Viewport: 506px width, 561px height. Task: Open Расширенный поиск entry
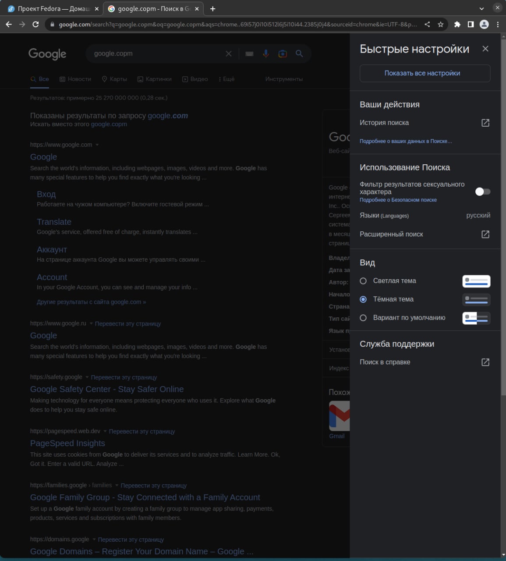pyautogui.click(x=391, y=234)
